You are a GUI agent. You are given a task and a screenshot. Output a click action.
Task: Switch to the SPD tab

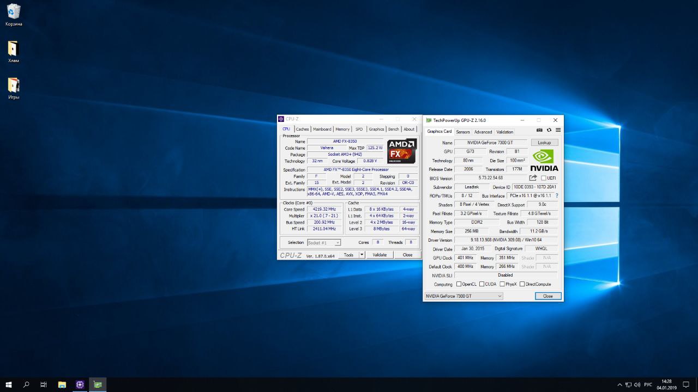359,129
